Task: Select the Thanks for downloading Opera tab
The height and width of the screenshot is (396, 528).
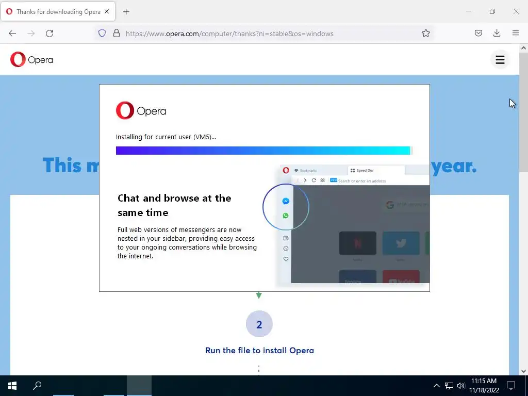Action: pos(58,11)
